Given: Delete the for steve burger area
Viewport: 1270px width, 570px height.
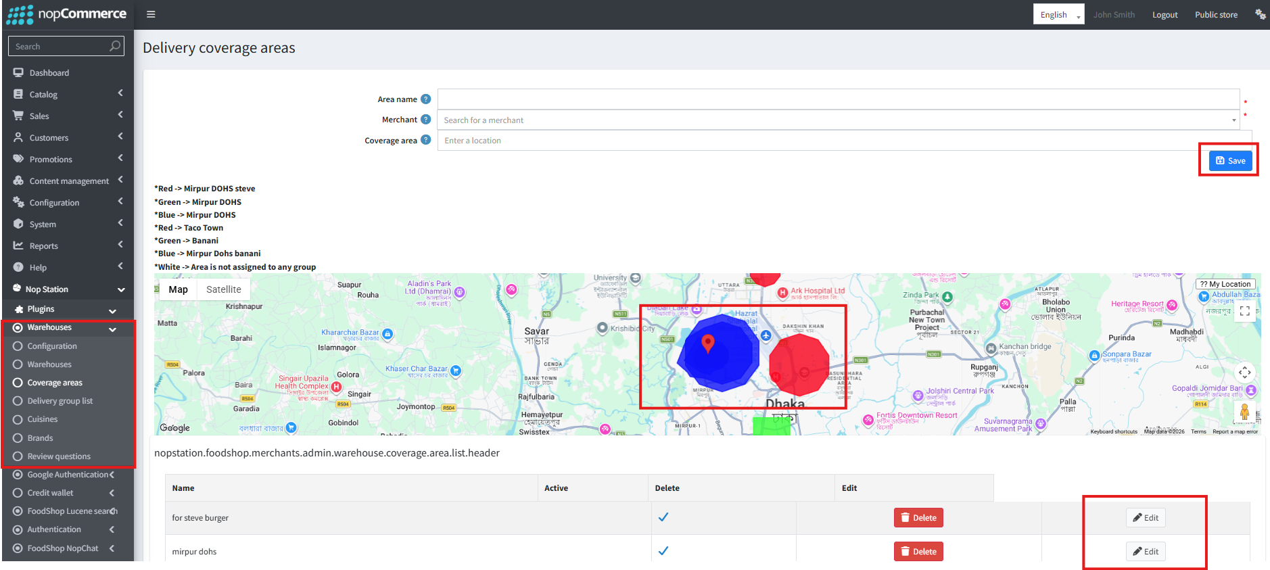Looking at the screenshot, I should coord(918,518).
